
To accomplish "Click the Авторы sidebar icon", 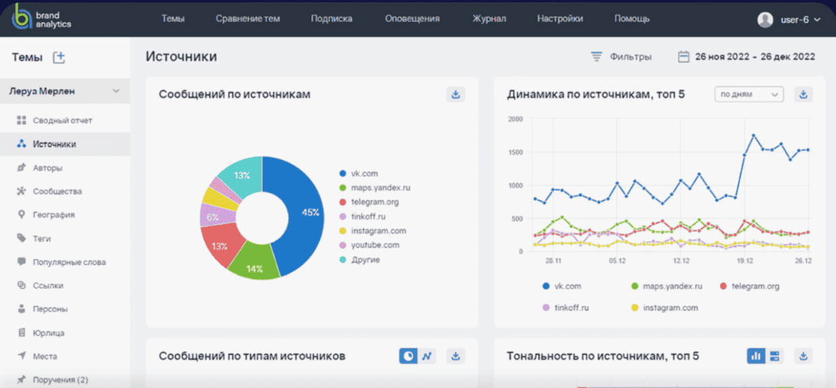I will coord(21,168).
